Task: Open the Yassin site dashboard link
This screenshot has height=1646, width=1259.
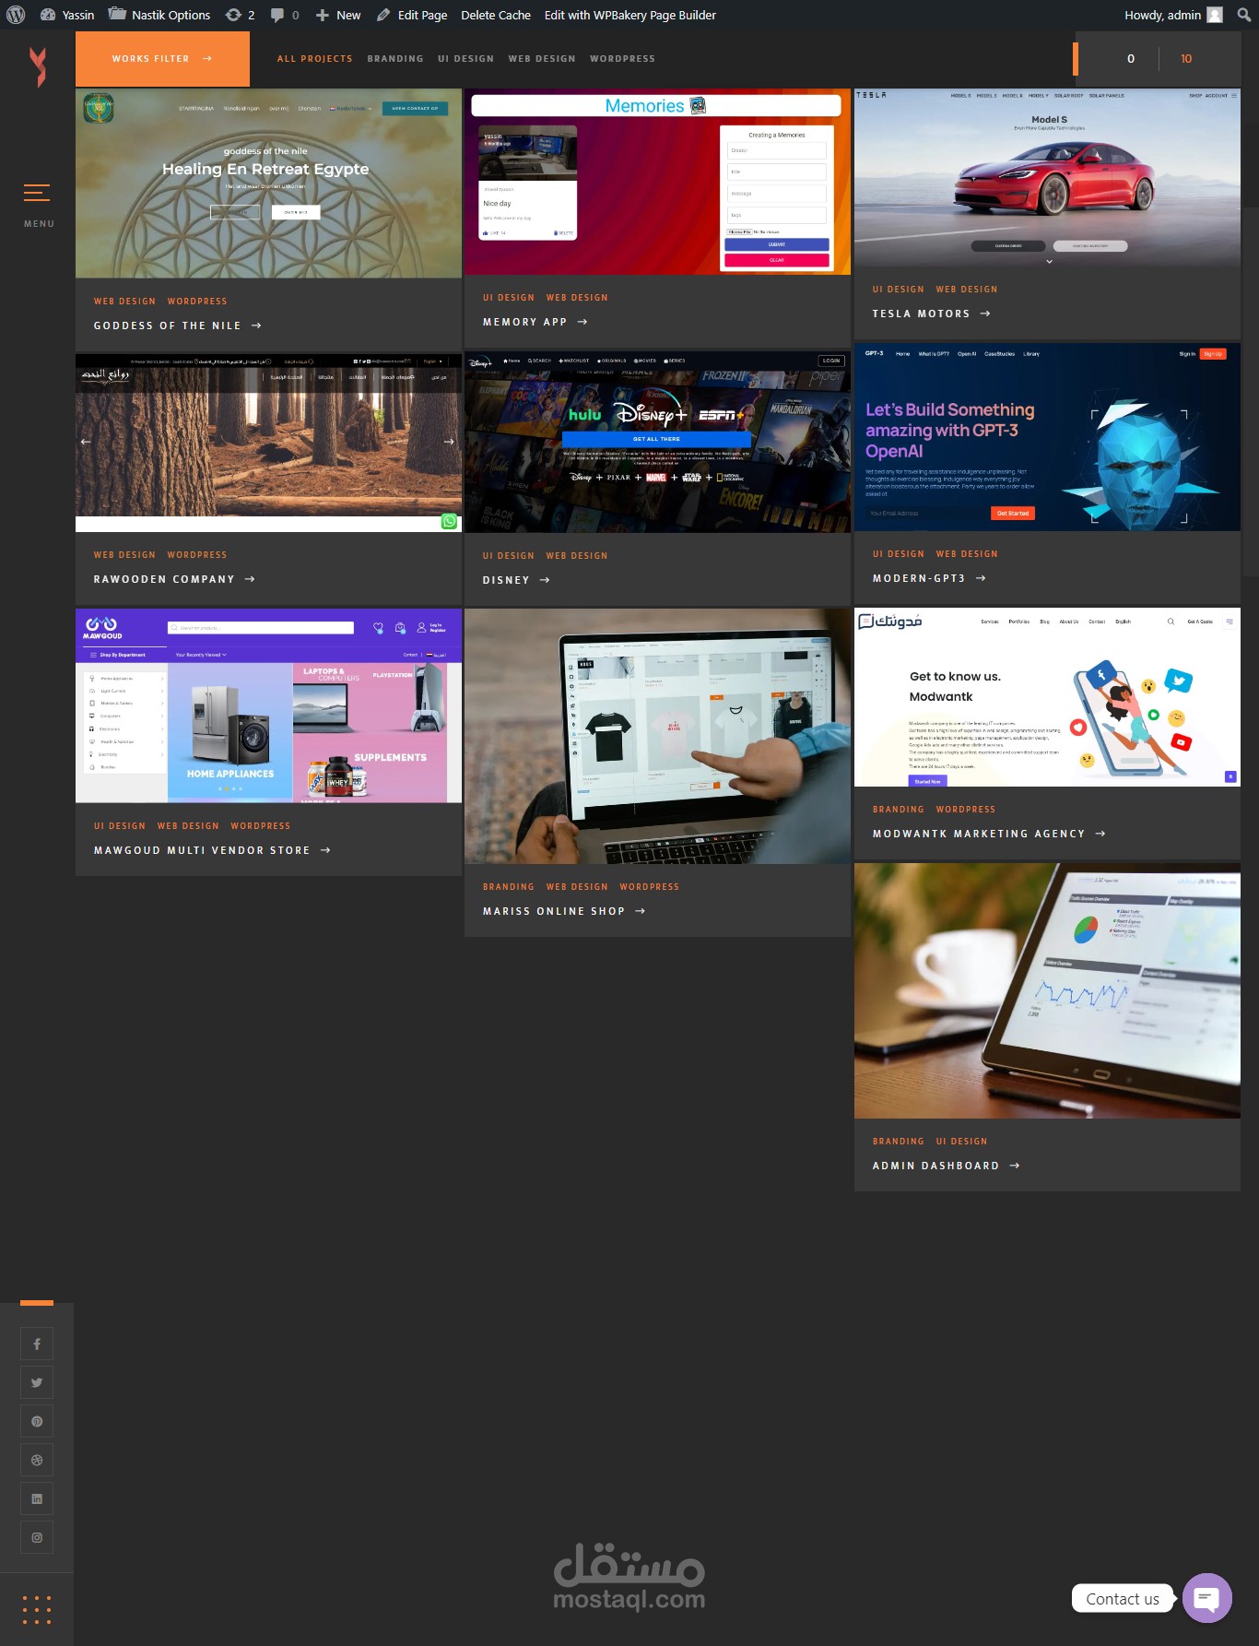Action: (67, 15)
